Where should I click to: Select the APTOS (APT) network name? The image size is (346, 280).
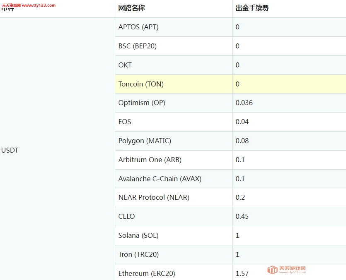tap(138, 27)
